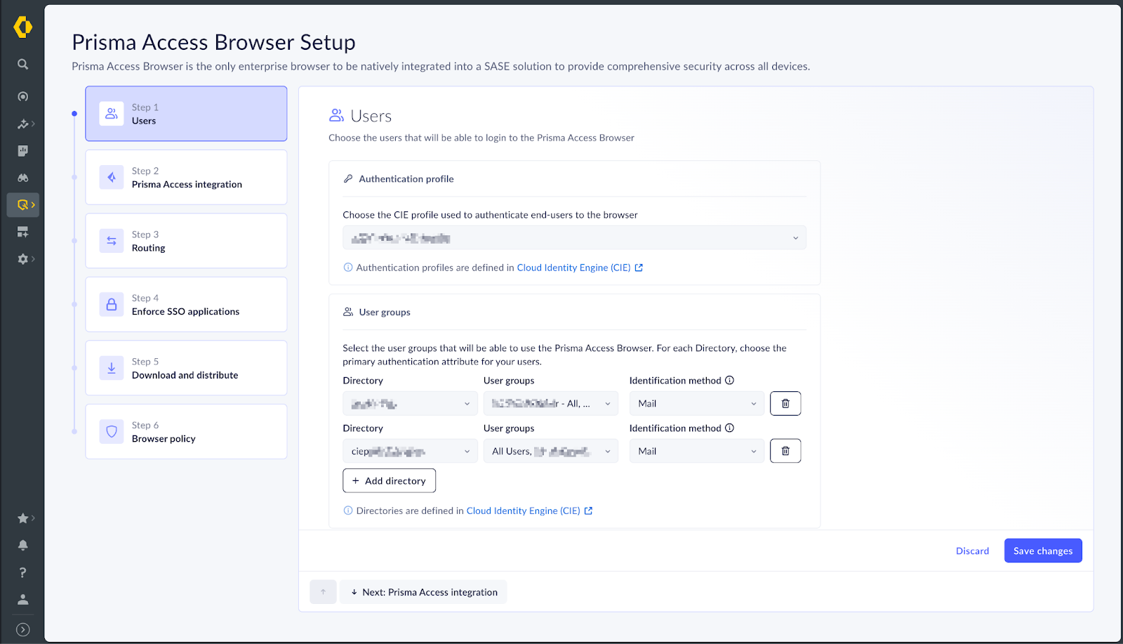The height and width of the screenshot is (644, 1123).
Task: Open the user profile icon in sidebar
Action: coord(22,600)
